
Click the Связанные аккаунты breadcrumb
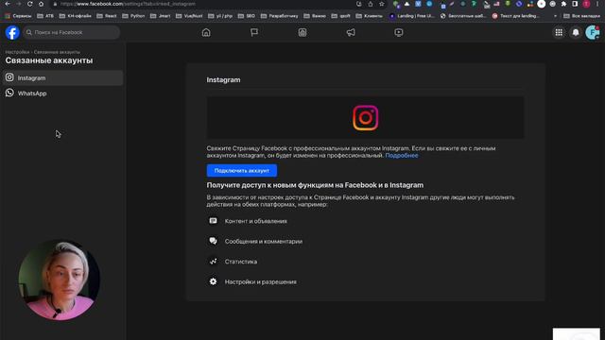[x=57, y=52]
